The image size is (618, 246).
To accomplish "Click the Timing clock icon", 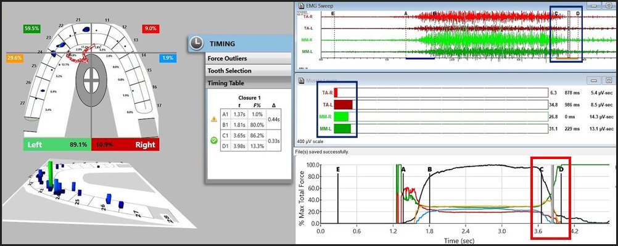I will tap(197, 43).
